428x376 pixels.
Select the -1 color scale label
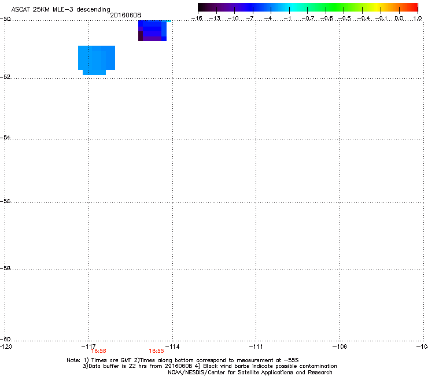pyautogui.click(x=287, y=19)
